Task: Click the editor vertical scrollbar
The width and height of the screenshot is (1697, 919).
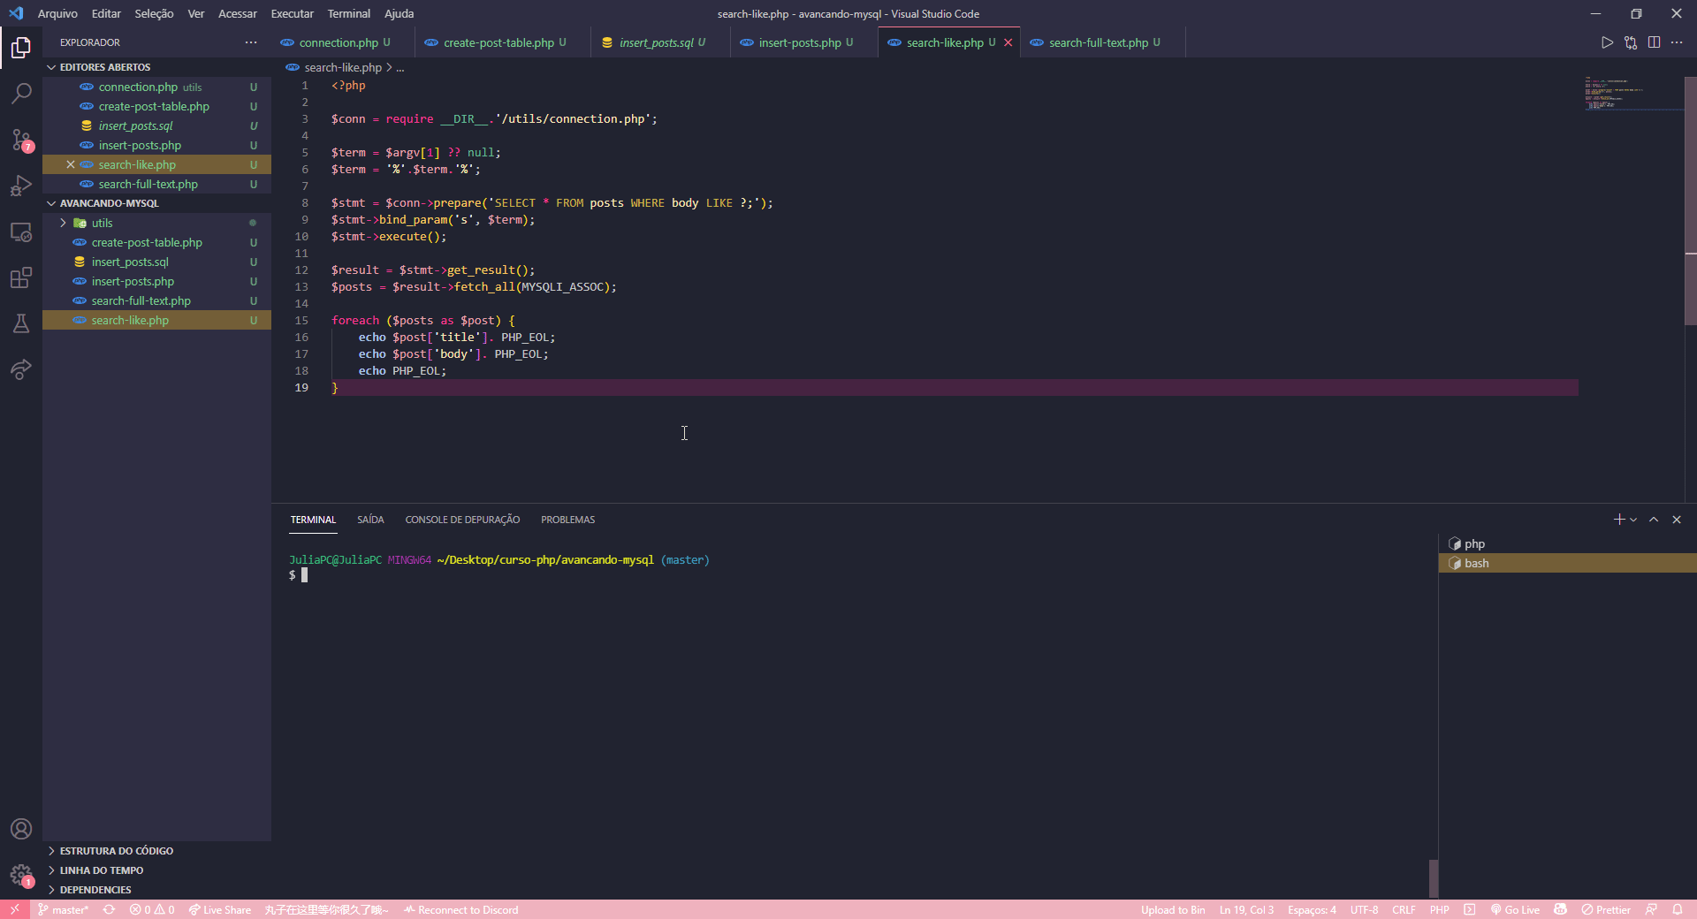Action: click(x=1691, y=201)
